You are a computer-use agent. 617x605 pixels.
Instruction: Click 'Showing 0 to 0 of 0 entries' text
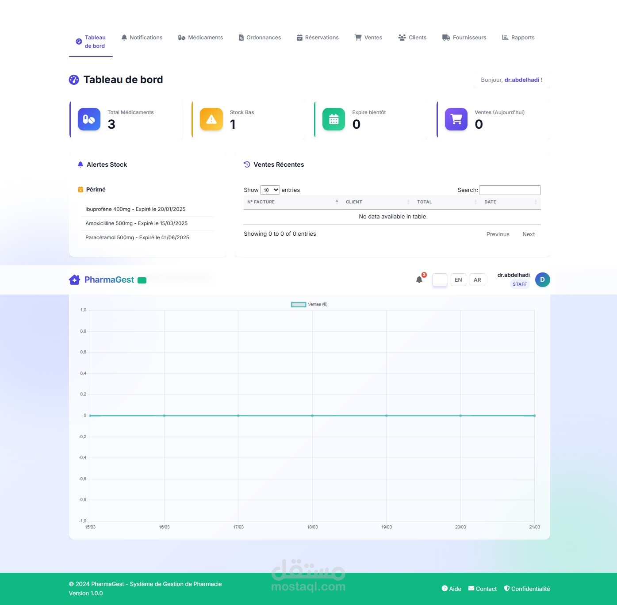pos(280,234)
